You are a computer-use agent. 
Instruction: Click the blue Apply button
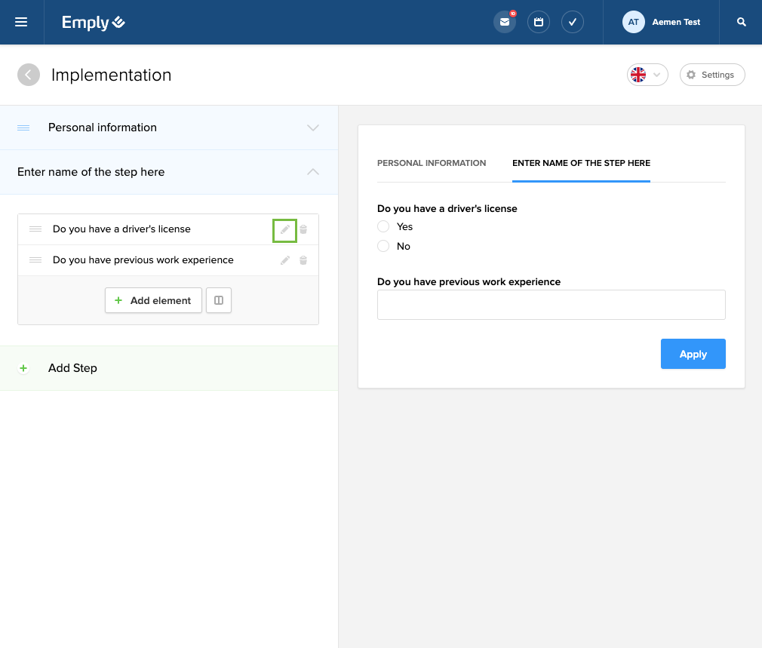[x=693, y=354]
